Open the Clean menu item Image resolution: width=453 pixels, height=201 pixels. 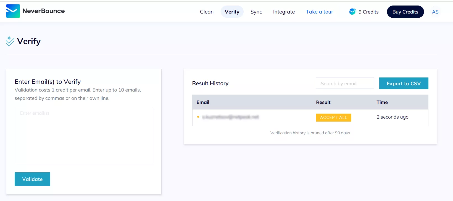pyautogui.click(x=207, y=12)
